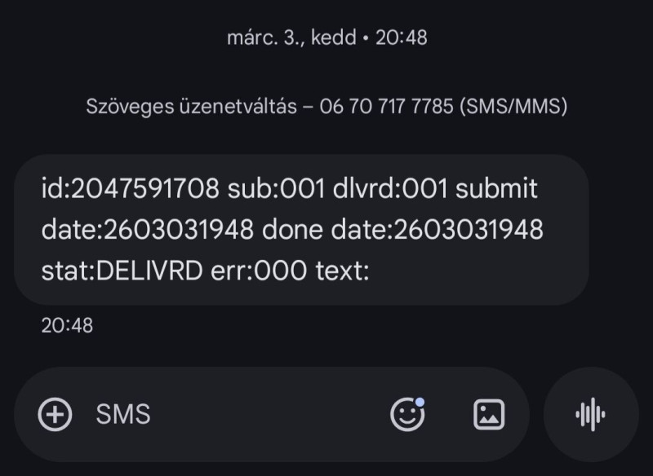
Task: Start a voice message recording
Action: click(590, 415)
